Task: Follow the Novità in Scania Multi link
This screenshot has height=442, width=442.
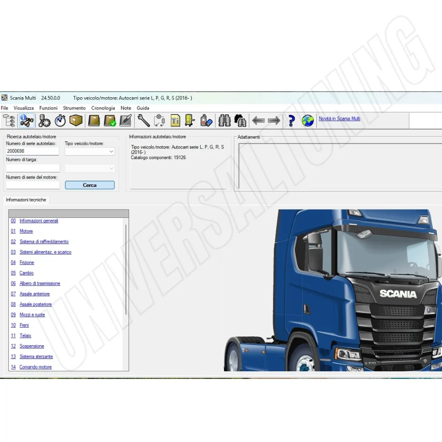Action: [339, 118]
